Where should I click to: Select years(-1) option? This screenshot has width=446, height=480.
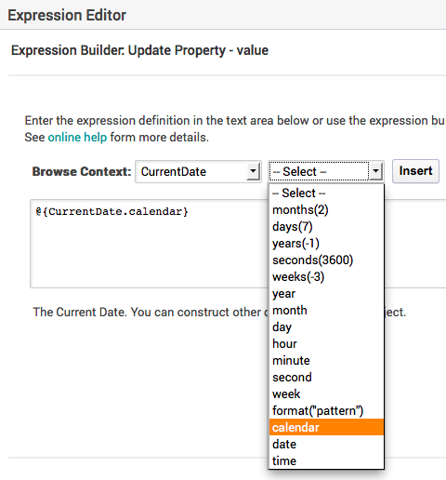(326, 244)
